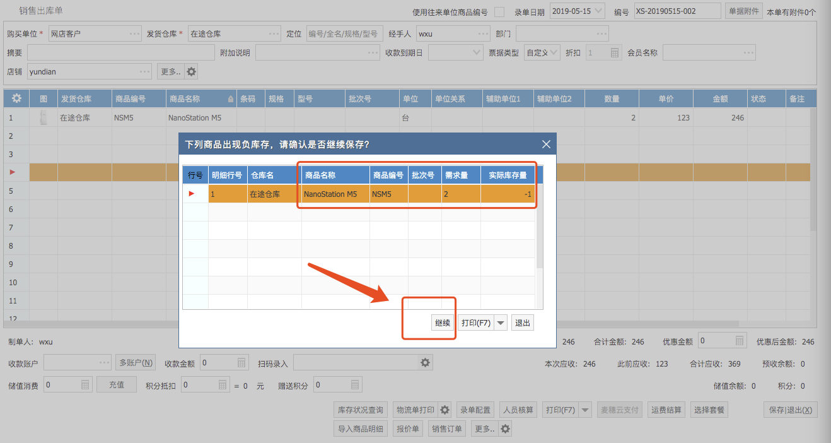Click the 库存状况查询 button

point(361,410)
